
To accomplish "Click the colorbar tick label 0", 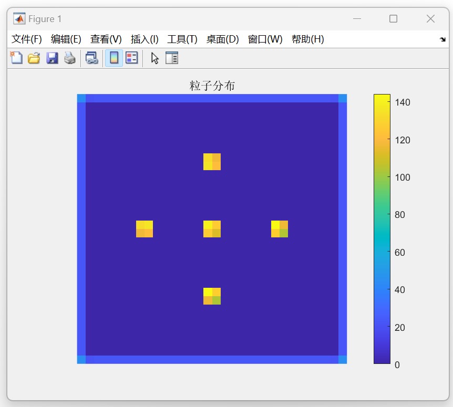I will 397,365.
